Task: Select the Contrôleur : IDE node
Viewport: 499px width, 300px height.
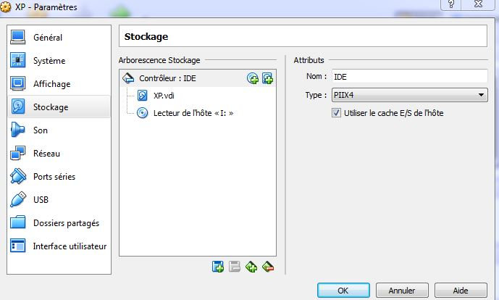Action: click(x=167, y=78)
